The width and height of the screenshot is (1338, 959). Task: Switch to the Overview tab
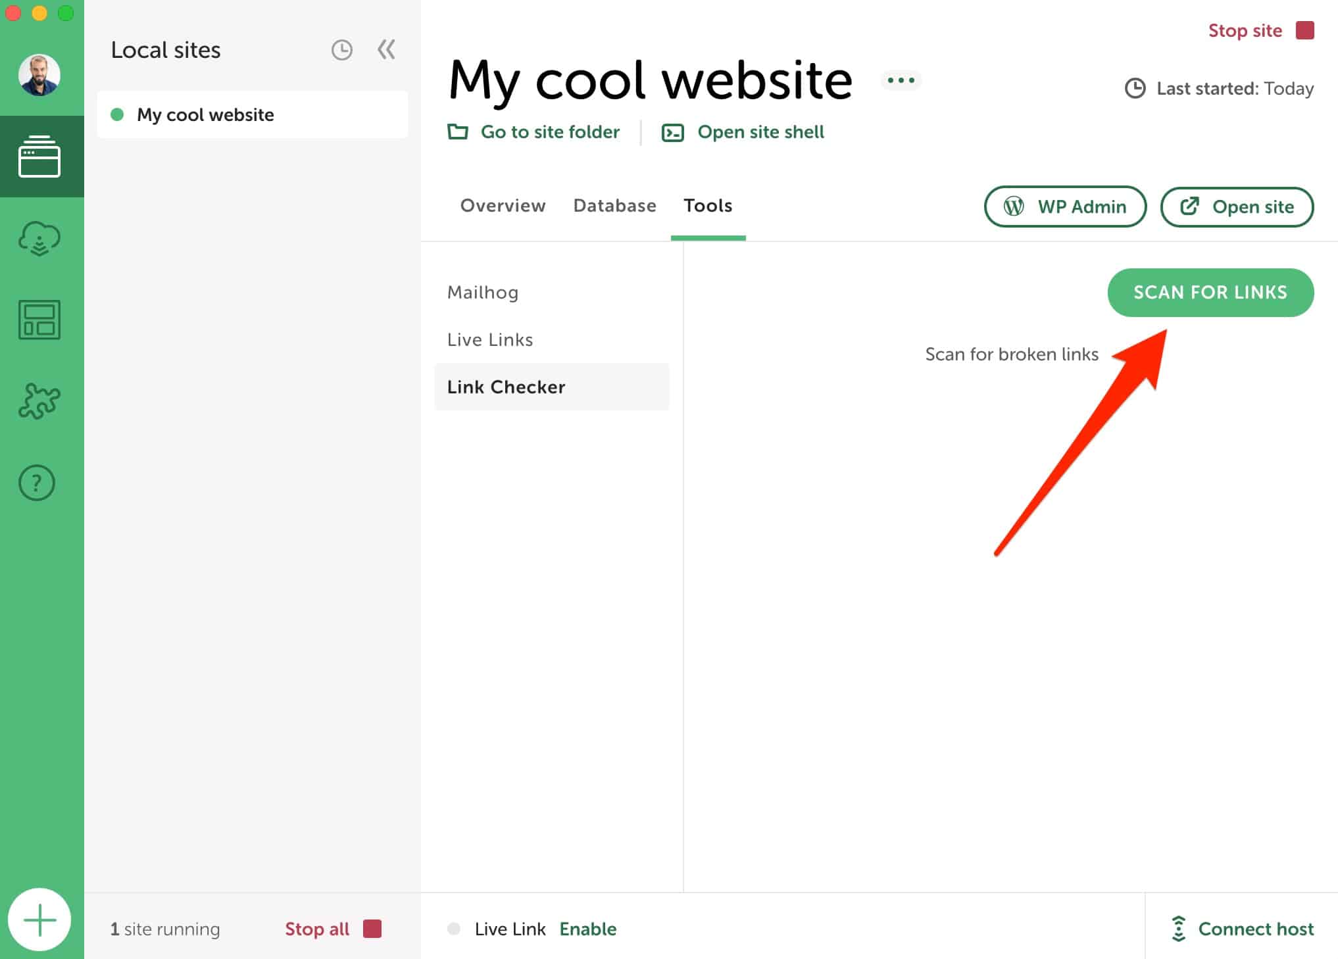(503, 206)
